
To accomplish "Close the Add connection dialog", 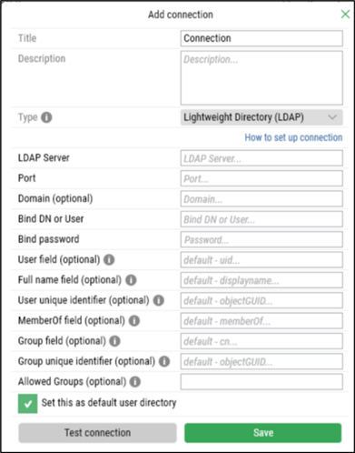I will 345,14.
